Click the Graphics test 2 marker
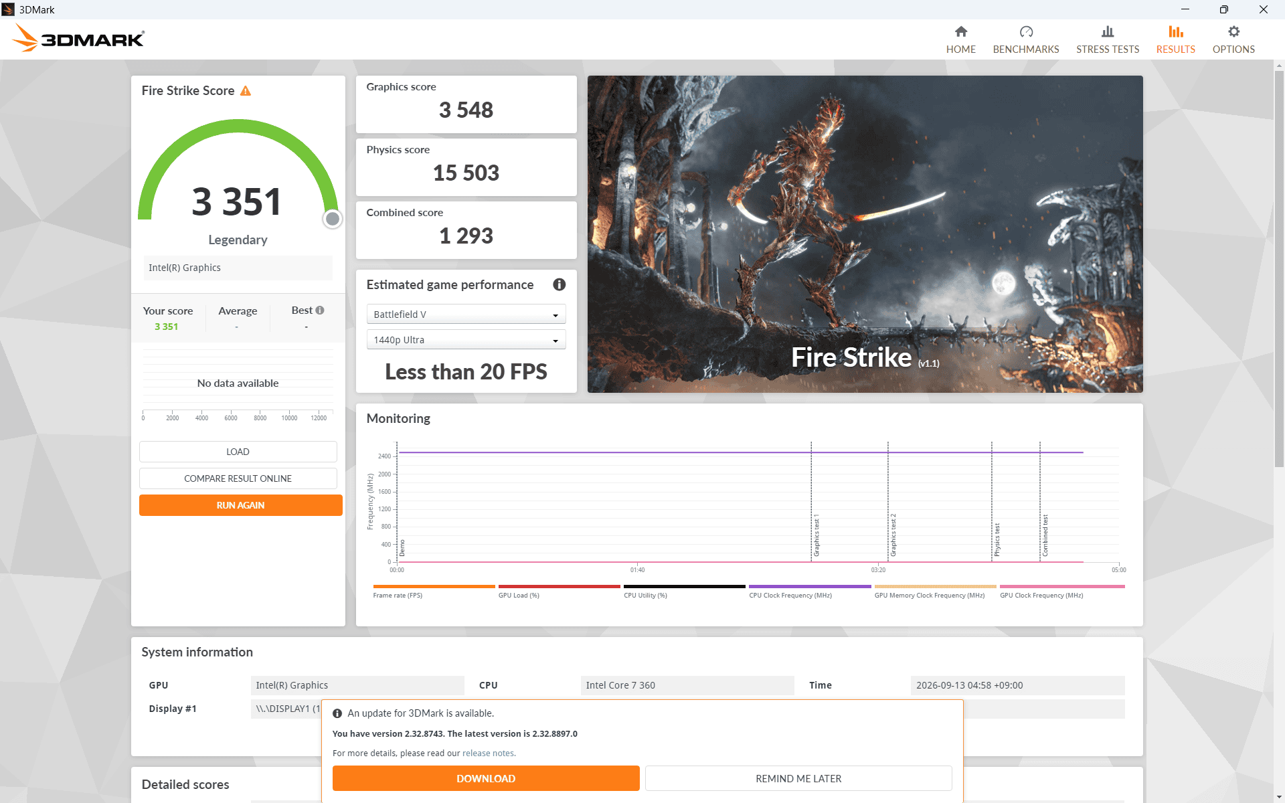The image size is (1285, 803). pyautogui.click(x=893, y=535)
